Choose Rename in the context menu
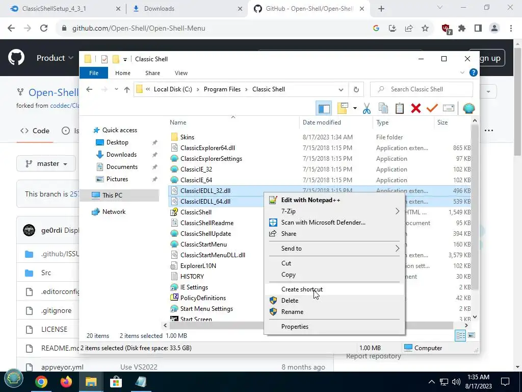 coord(334,312)
